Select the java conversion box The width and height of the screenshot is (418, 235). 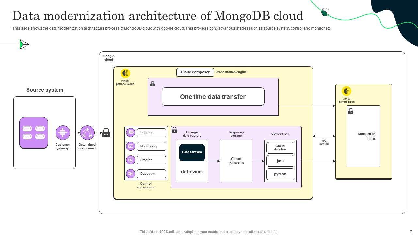(x=280, y=161)
